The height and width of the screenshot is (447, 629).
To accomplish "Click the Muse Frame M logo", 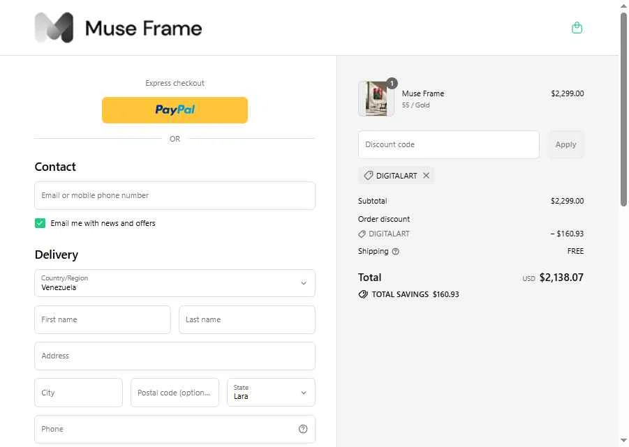I will click(54, 28).
